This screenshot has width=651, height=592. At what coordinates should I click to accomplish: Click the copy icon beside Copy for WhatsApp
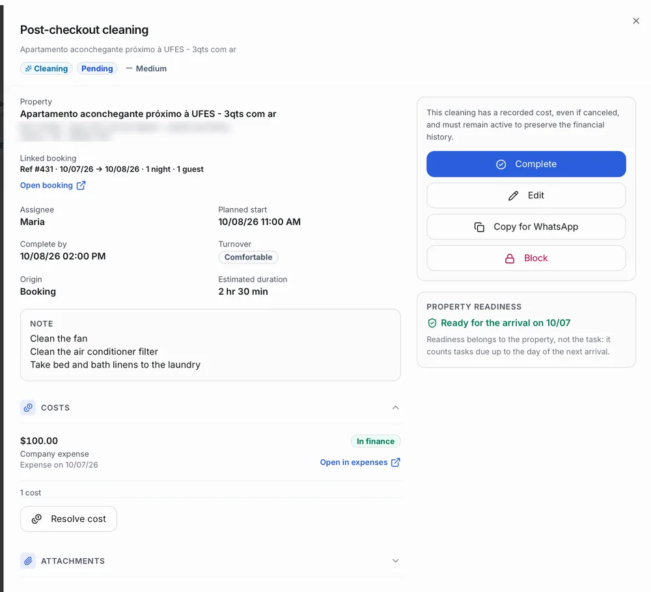[x=479, y=227]
